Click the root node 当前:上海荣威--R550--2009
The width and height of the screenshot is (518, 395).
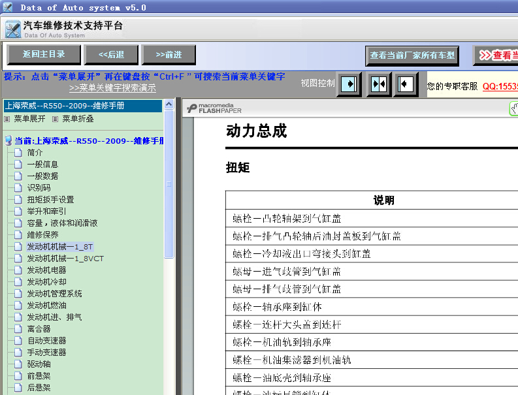pos(89,141)
